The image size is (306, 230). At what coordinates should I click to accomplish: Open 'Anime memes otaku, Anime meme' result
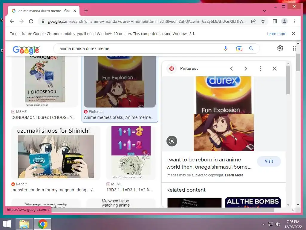coord(118,117)
